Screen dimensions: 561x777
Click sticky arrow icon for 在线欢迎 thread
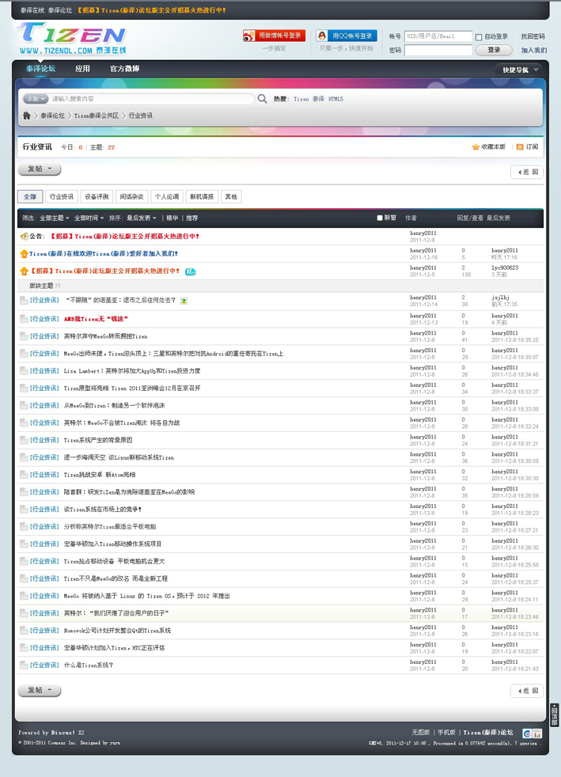click(x=24, y=254)
